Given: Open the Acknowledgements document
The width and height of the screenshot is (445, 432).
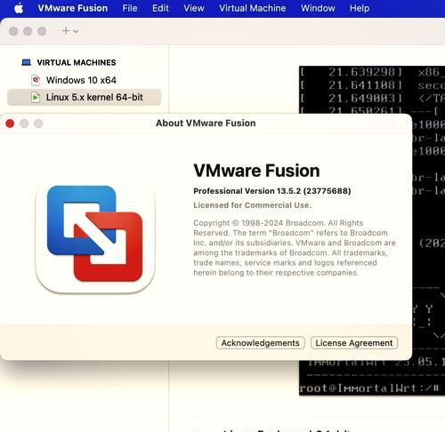Looking at the screenshot, I should [x=260, y=343].
